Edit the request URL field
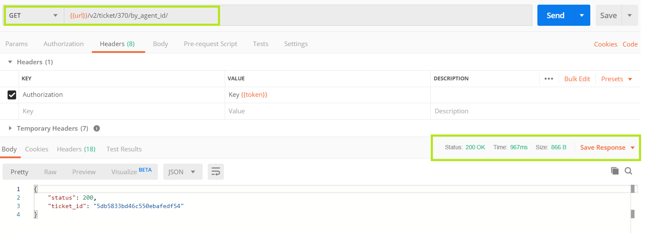This screenshot has width=647, height=233. coord(298,15)
